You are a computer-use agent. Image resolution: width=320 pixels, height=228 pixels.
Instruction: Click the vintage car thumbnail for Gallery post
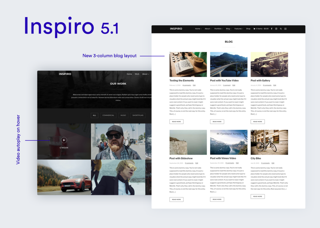[x=269, y=64]
